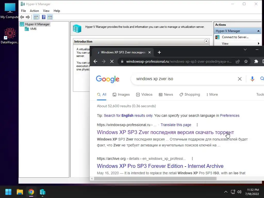Screen dimensions: 264x198
Task: Open Windows XP SP3 Zver search result
Action: tap(165, 132)
